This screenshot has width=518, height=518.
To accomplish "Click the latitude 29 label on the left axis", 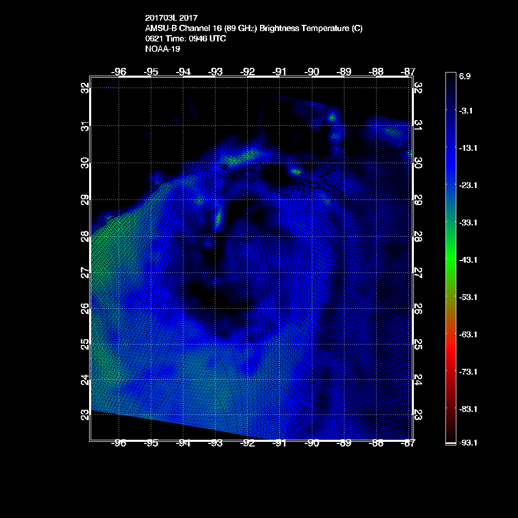I will [x=85, y=200].
